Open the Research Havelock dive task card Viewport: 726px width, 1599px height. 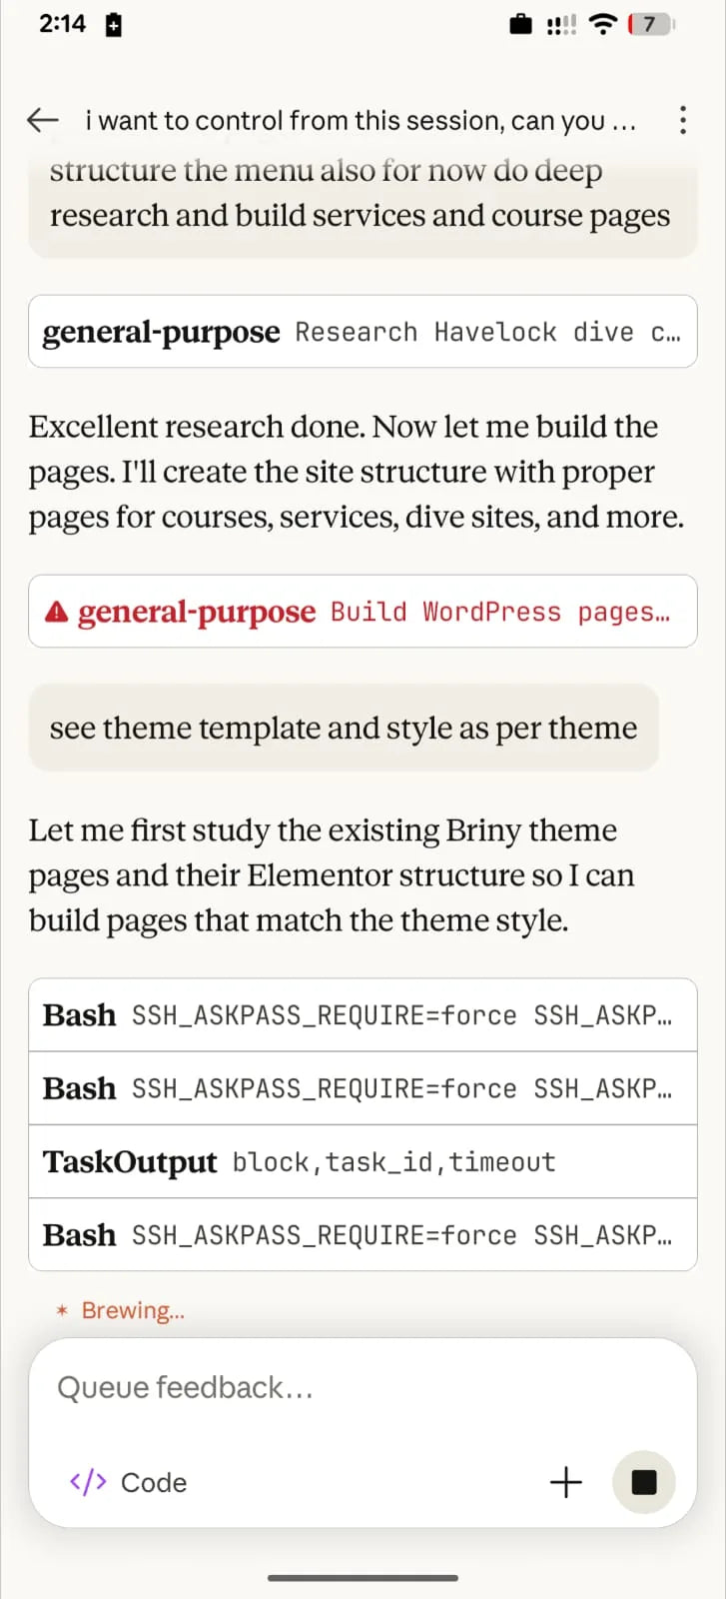(363, 331)
